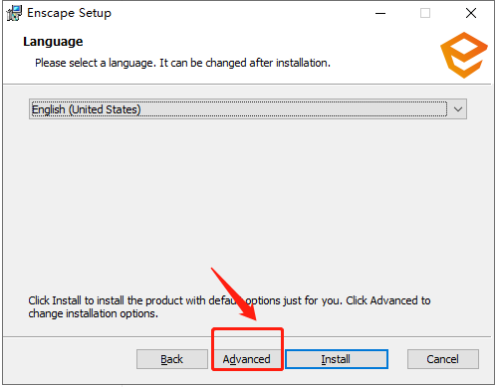Click the bold Language heading
This screenshot has height=387, width=497.
53,42
